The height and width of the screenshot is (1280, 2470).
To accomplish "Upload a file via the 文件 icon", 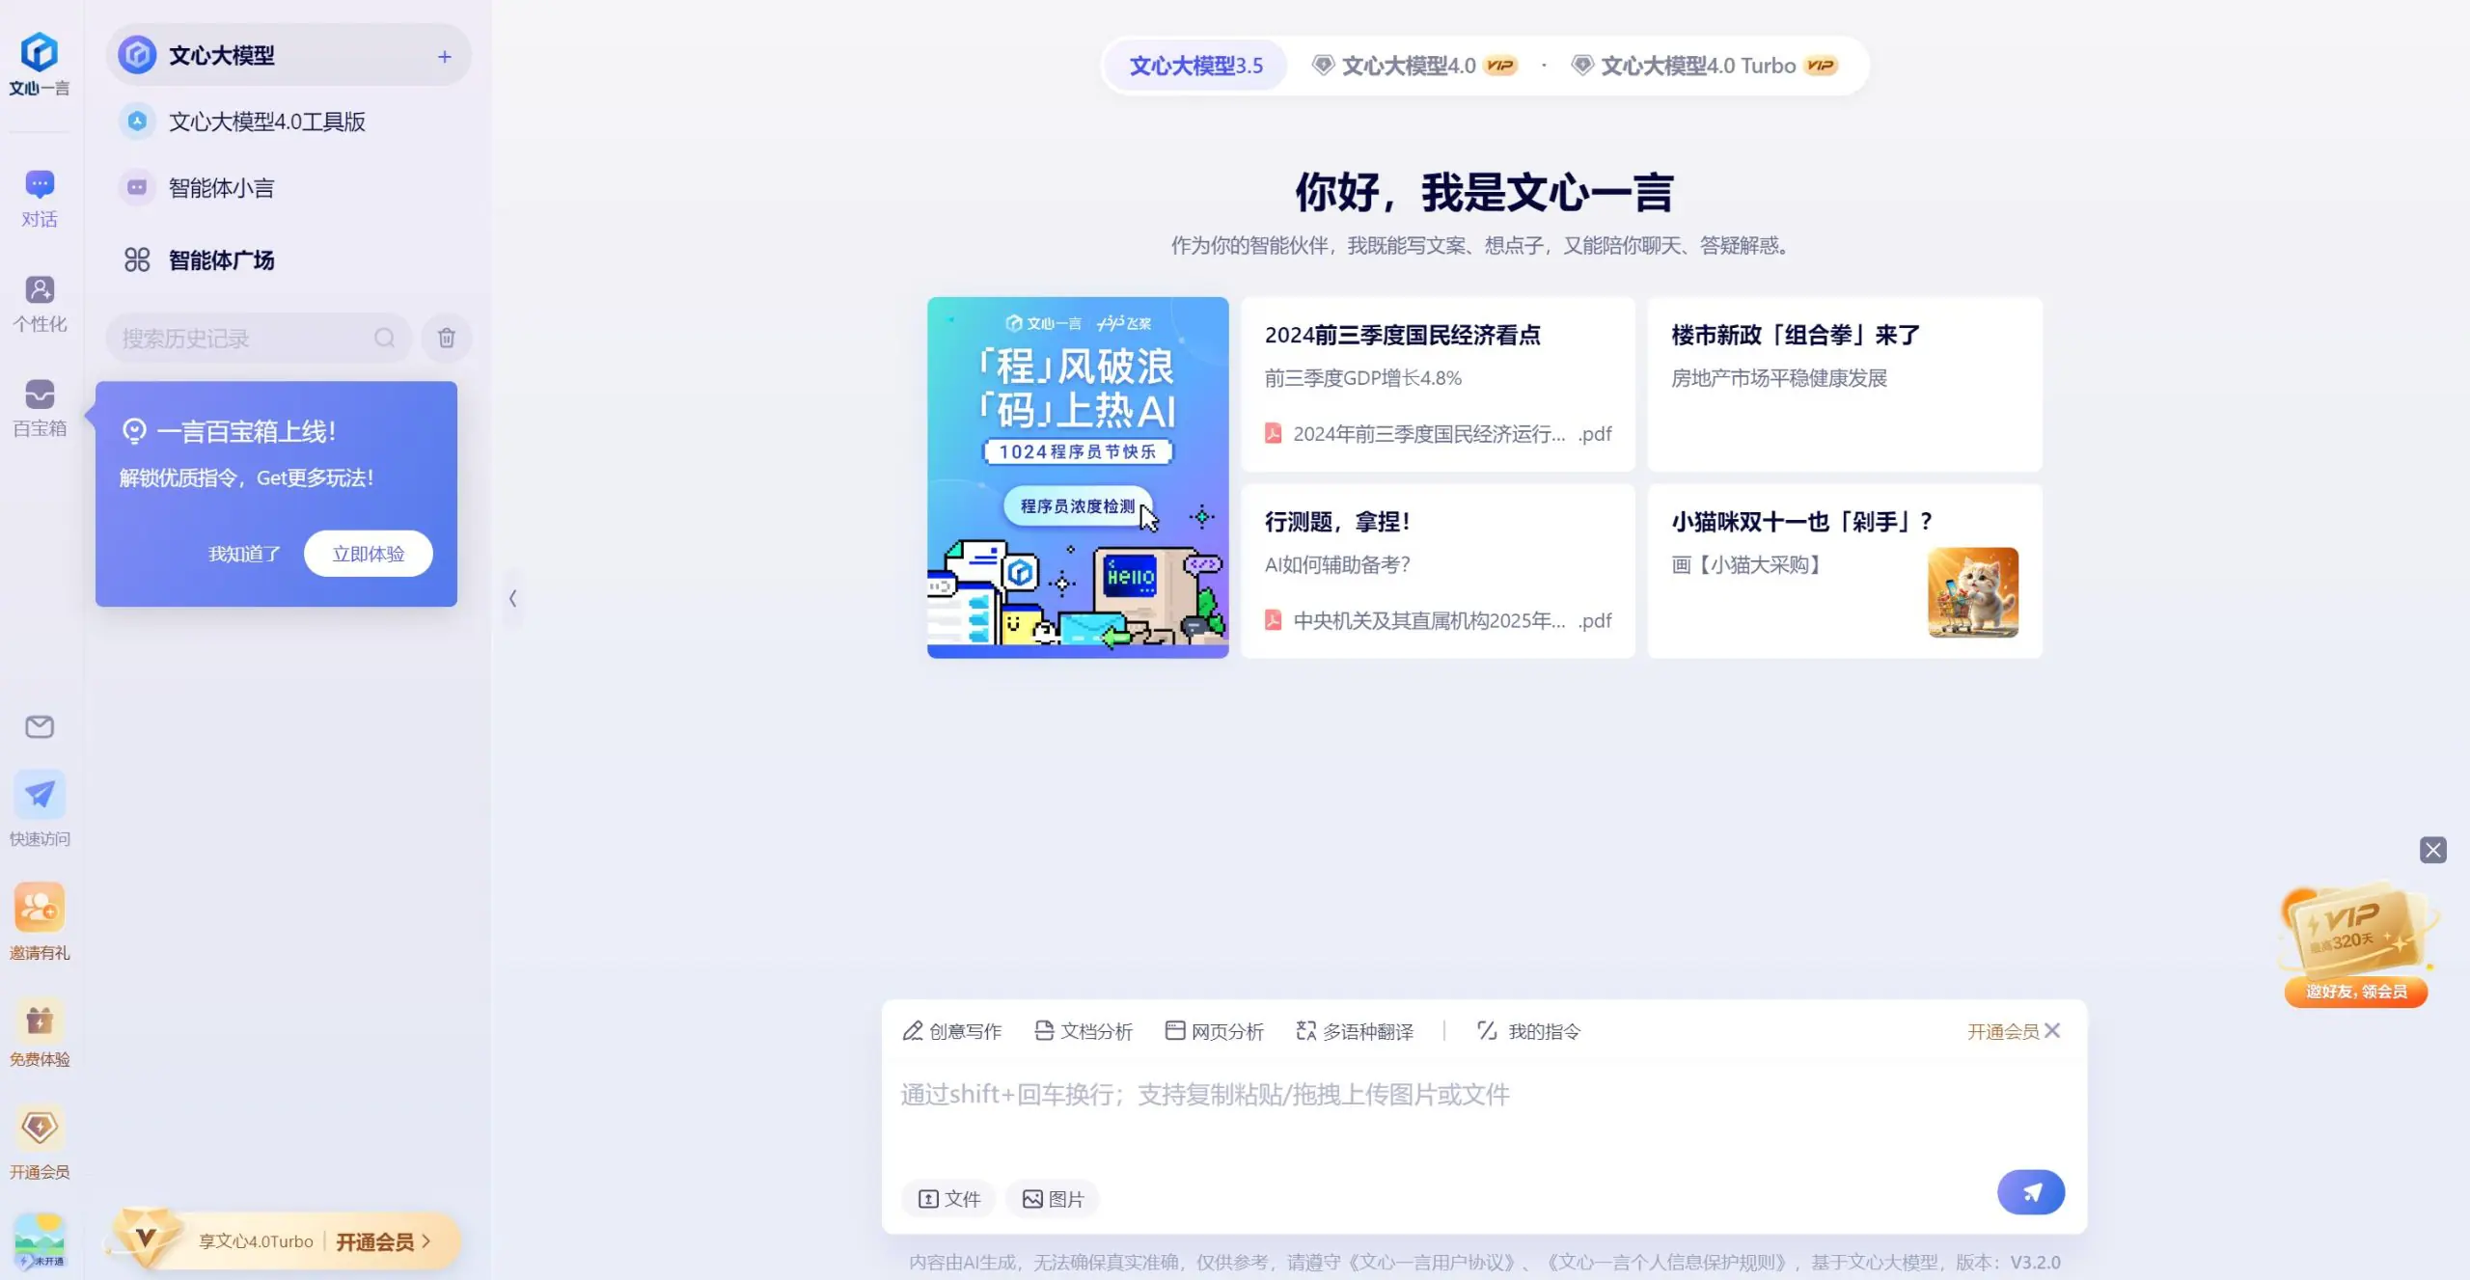I will (947, 1198).
